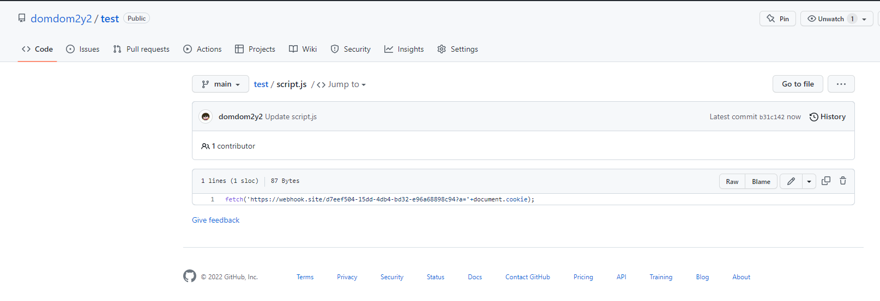880x301 pixels.
Task: Click the commit author name domdom2y2
Action: click(240, 116)
